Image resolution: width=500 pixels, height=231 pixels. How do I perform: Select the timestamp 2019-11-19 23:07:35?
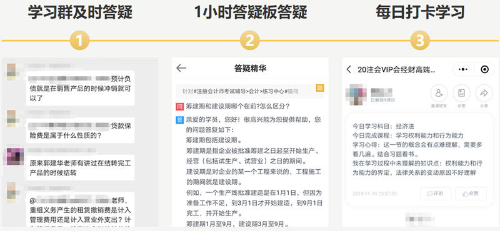[374, 194]
